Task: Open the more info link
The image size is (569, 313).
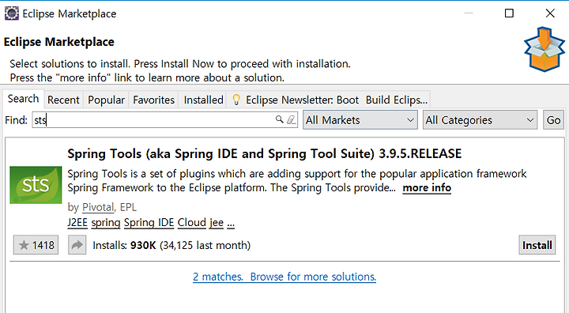Action: 427,188
